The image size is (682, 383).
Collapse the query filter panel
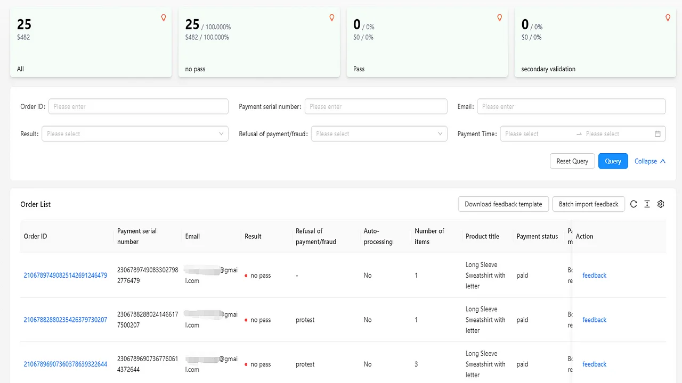coord(649,161)
